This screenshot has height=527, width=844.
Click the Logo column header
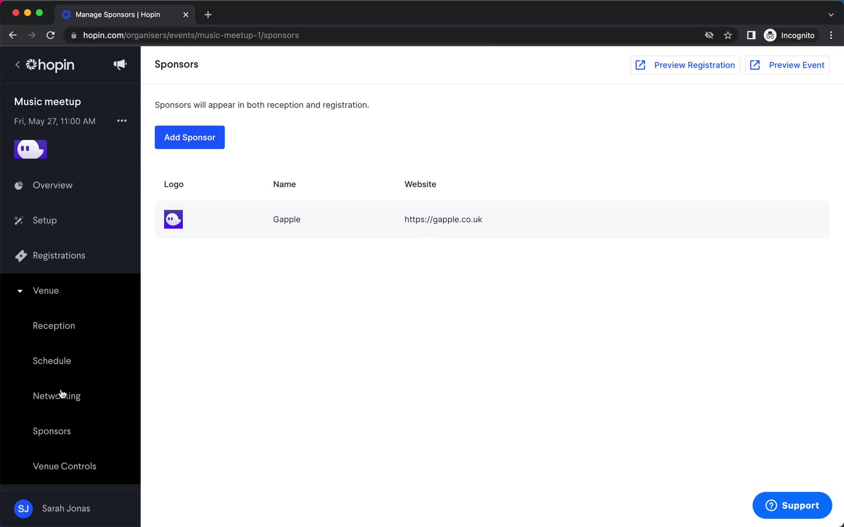click(174, 184)
